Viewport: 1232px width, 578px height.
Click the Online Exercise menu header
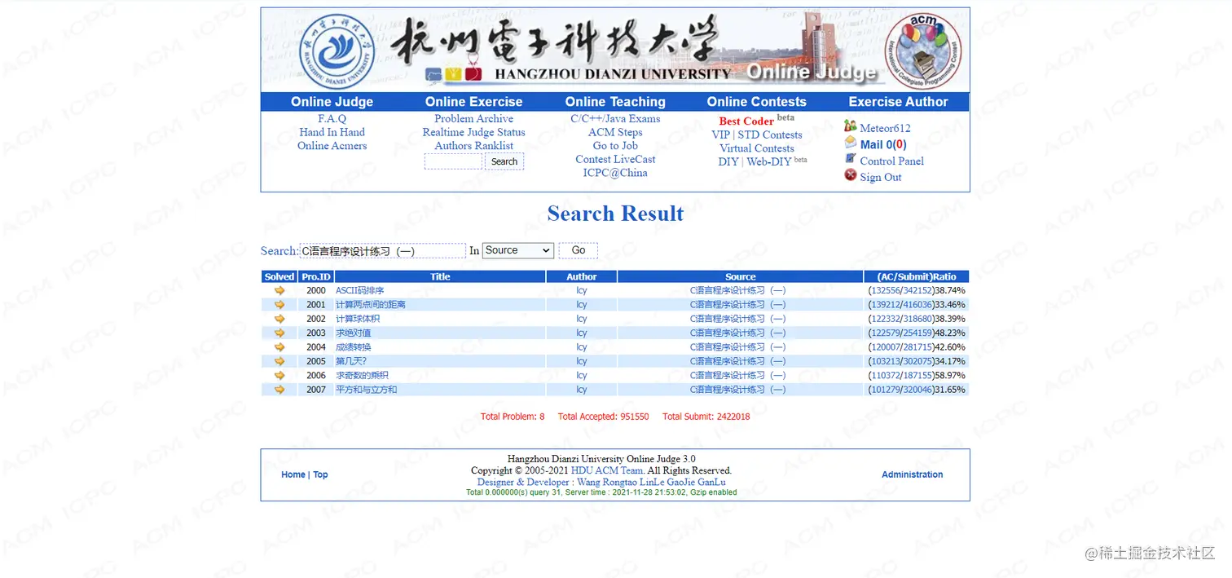(473, 102)
